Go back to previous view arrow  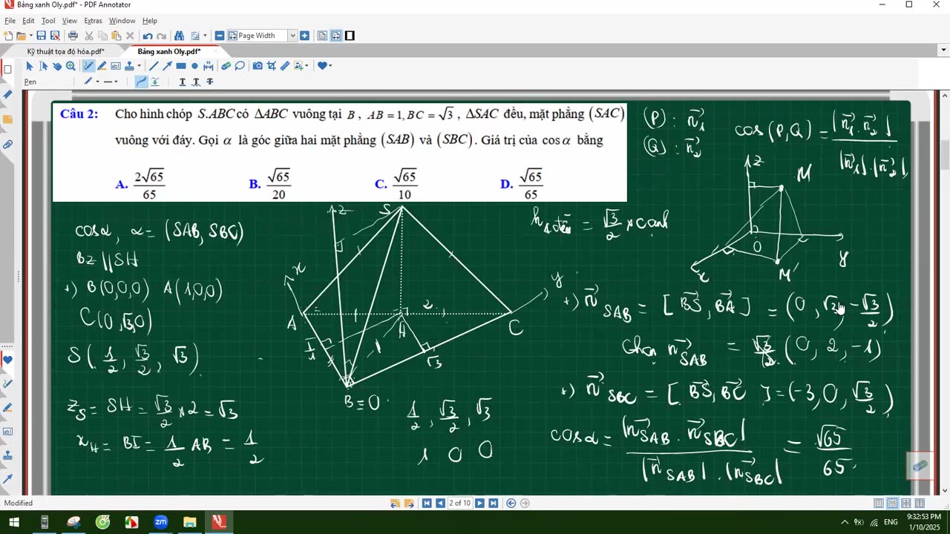click(x=511, y=503)
